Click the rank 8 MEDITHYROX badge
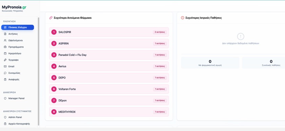Screen dimensions: 285x131 [x=54, y=112]
